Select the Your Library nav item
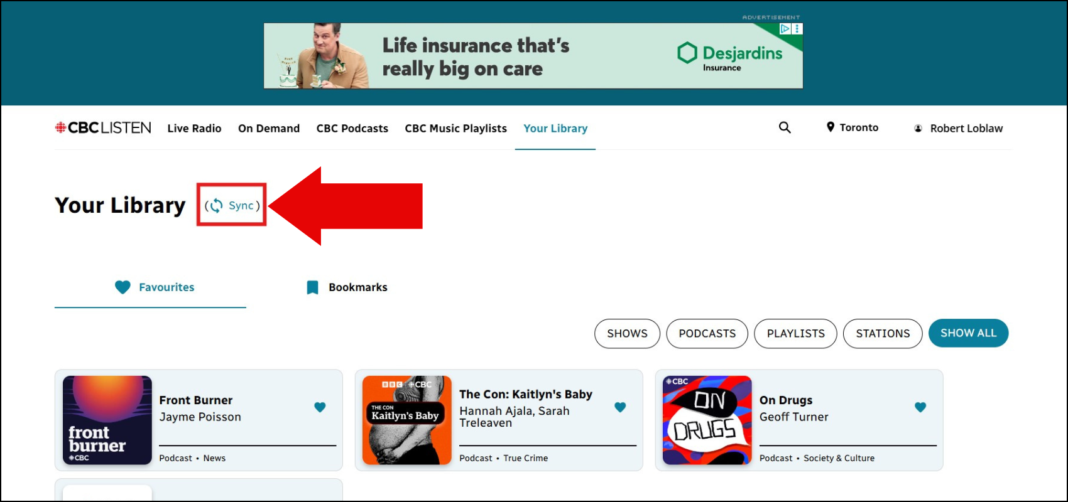 (x=555, y=128)
